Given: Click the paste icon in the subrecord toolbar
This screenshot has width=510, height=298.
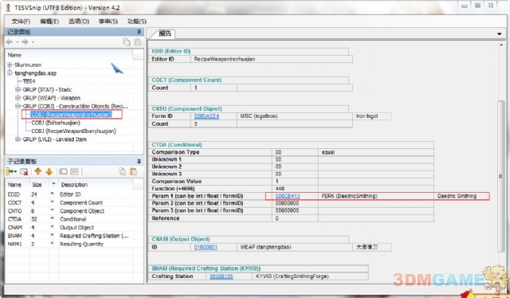Looking at the screenshot, I should point(133,171).
